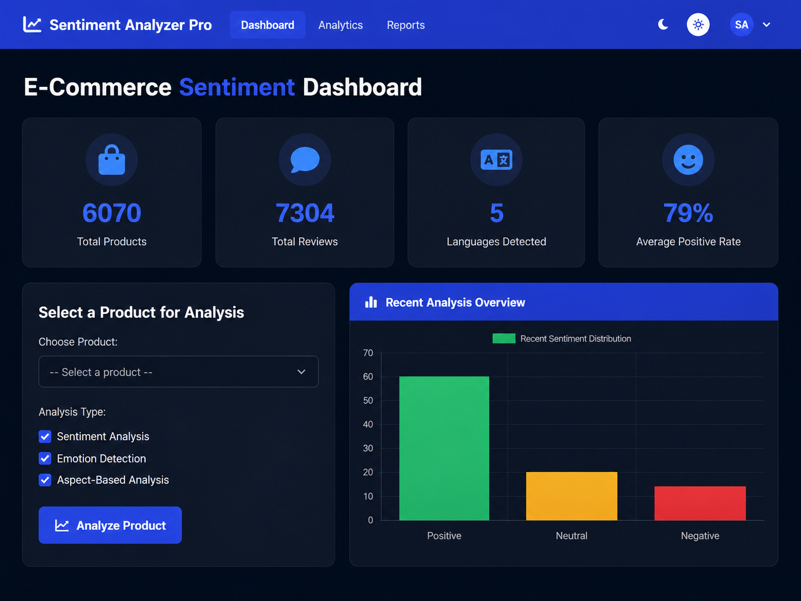Image resolution: width=801 pixels, height=601 pixels.
Task: Click the Languages Detected label
Action: click(x=496, y=242)
